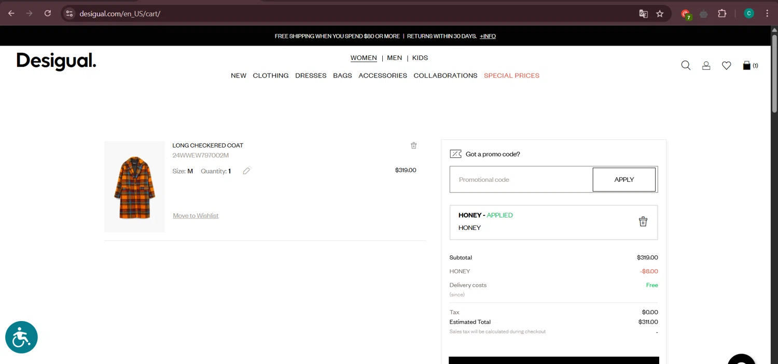Switch to the MEN section

394,58
